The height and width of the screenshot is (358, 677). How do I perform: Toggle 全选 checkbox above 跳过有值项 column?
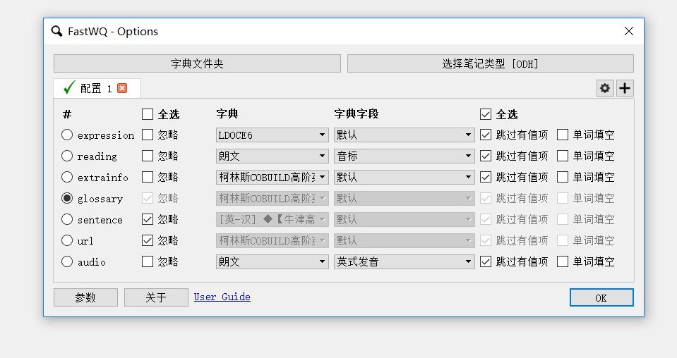coord(486,114)
